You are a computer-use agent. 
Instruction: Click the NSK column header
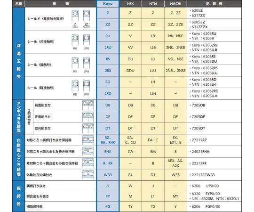130,4
